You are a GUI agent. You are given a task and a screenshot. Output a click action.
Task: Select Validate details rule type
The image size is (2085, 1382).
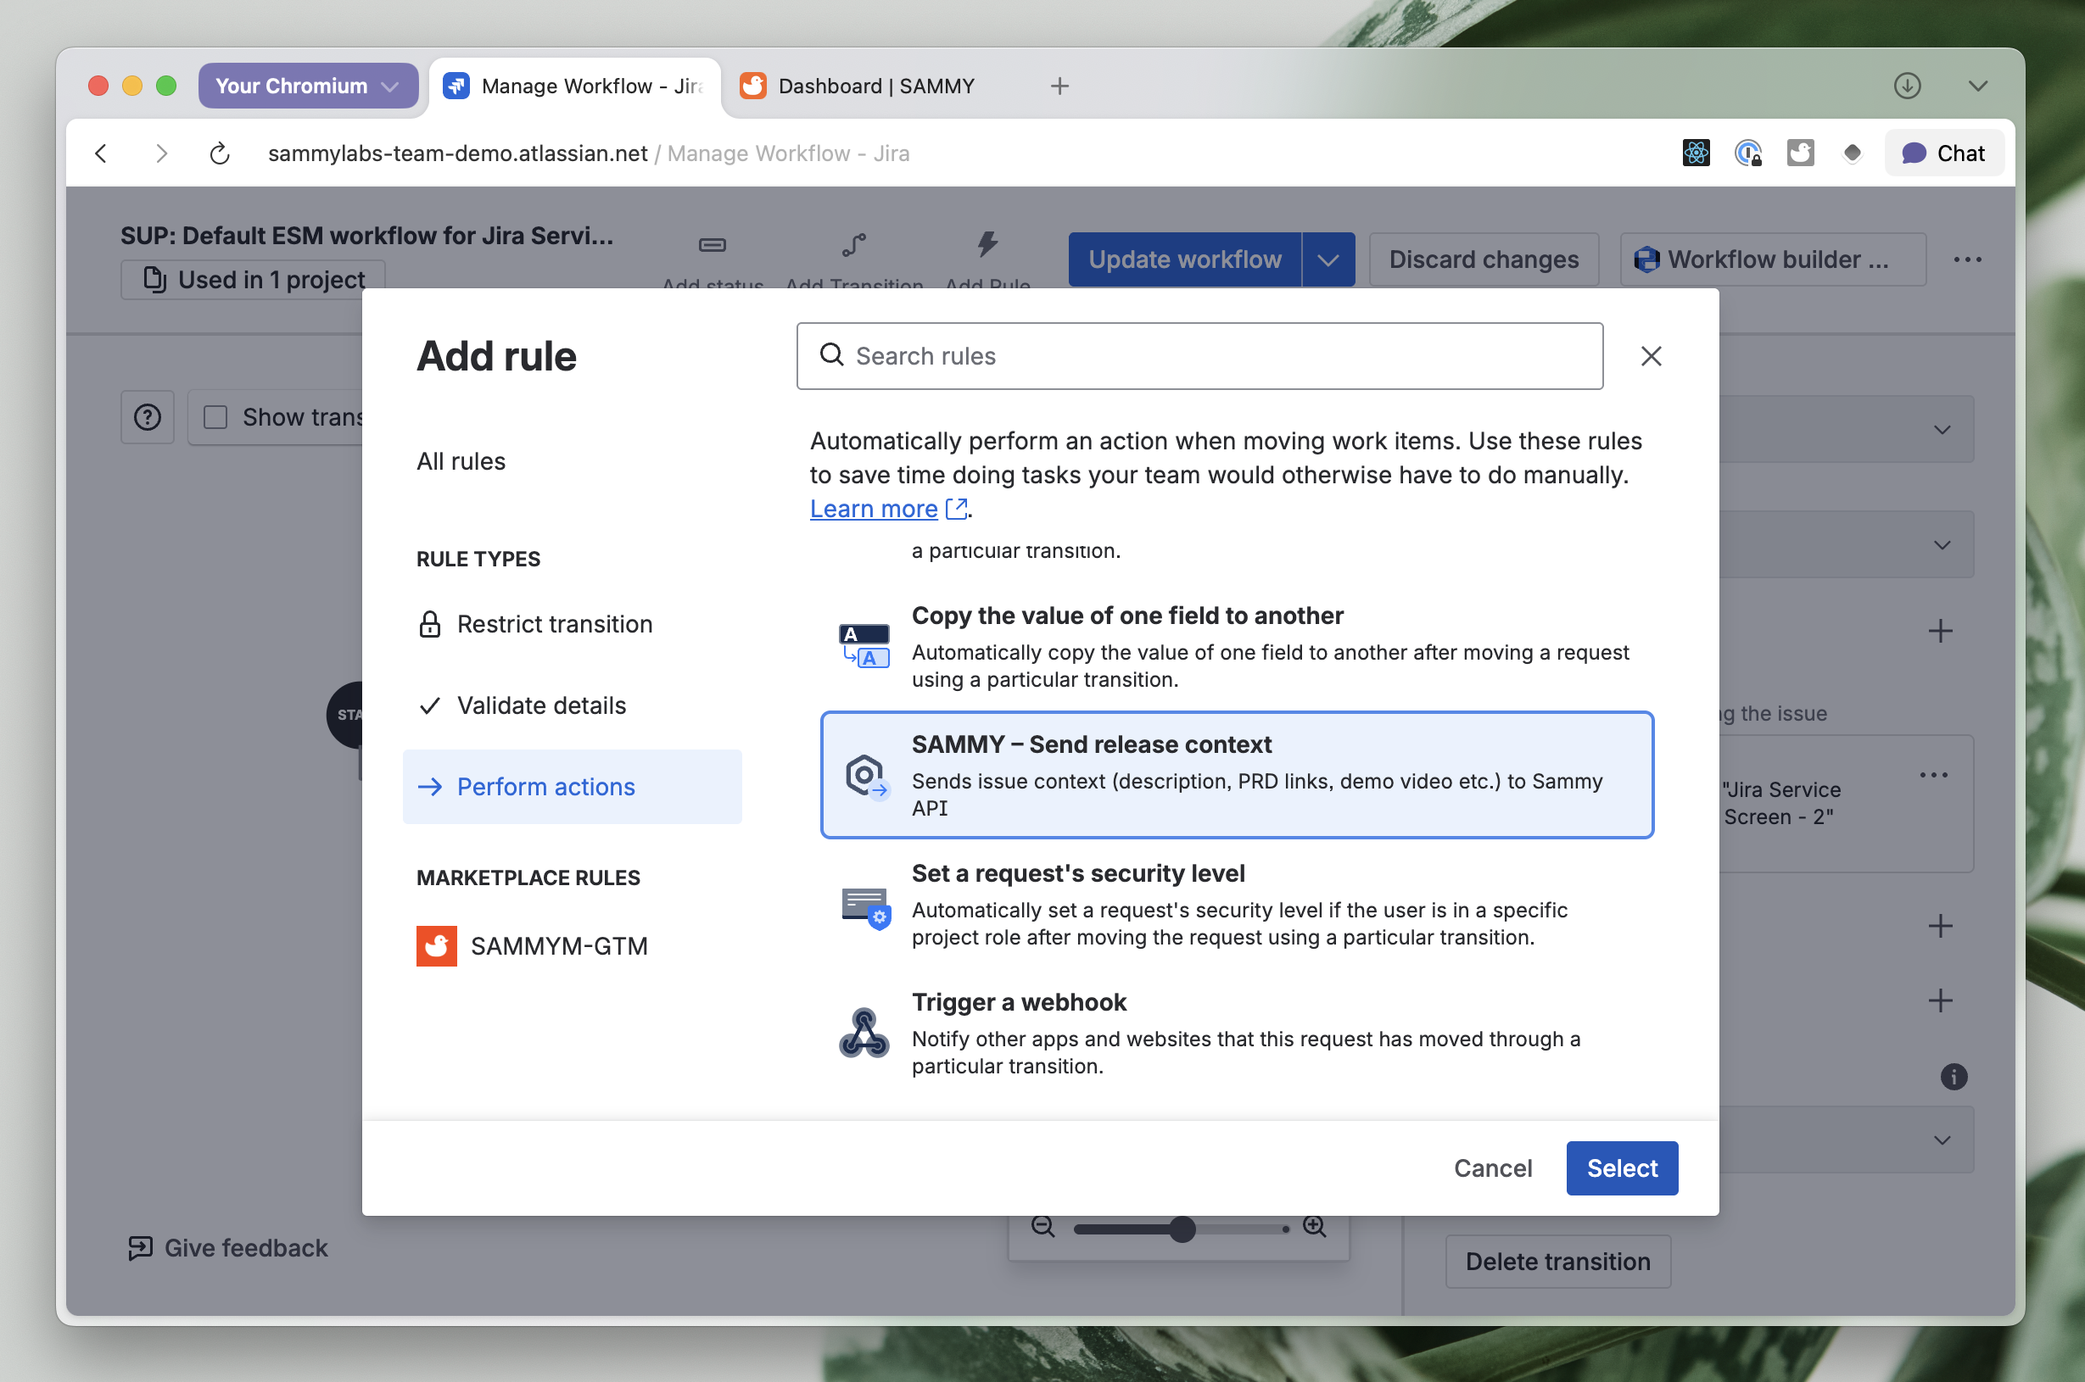[540, 705]
